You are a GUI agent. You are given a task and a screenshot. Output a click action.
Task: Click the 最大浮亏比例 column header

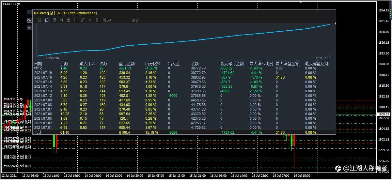pos(261,64)
